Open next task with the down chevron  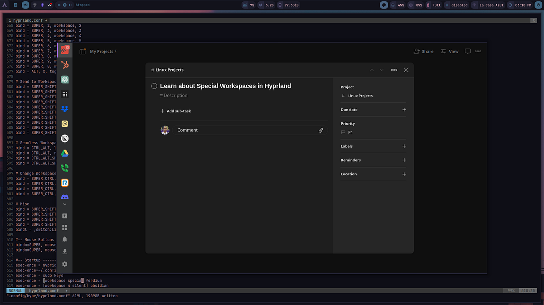381,70
